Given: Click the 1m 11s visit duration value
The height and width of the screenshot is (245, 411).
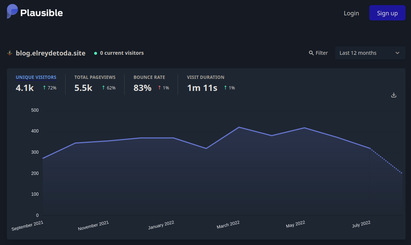Looking at the screenshot, I should (x=202, y=88).
